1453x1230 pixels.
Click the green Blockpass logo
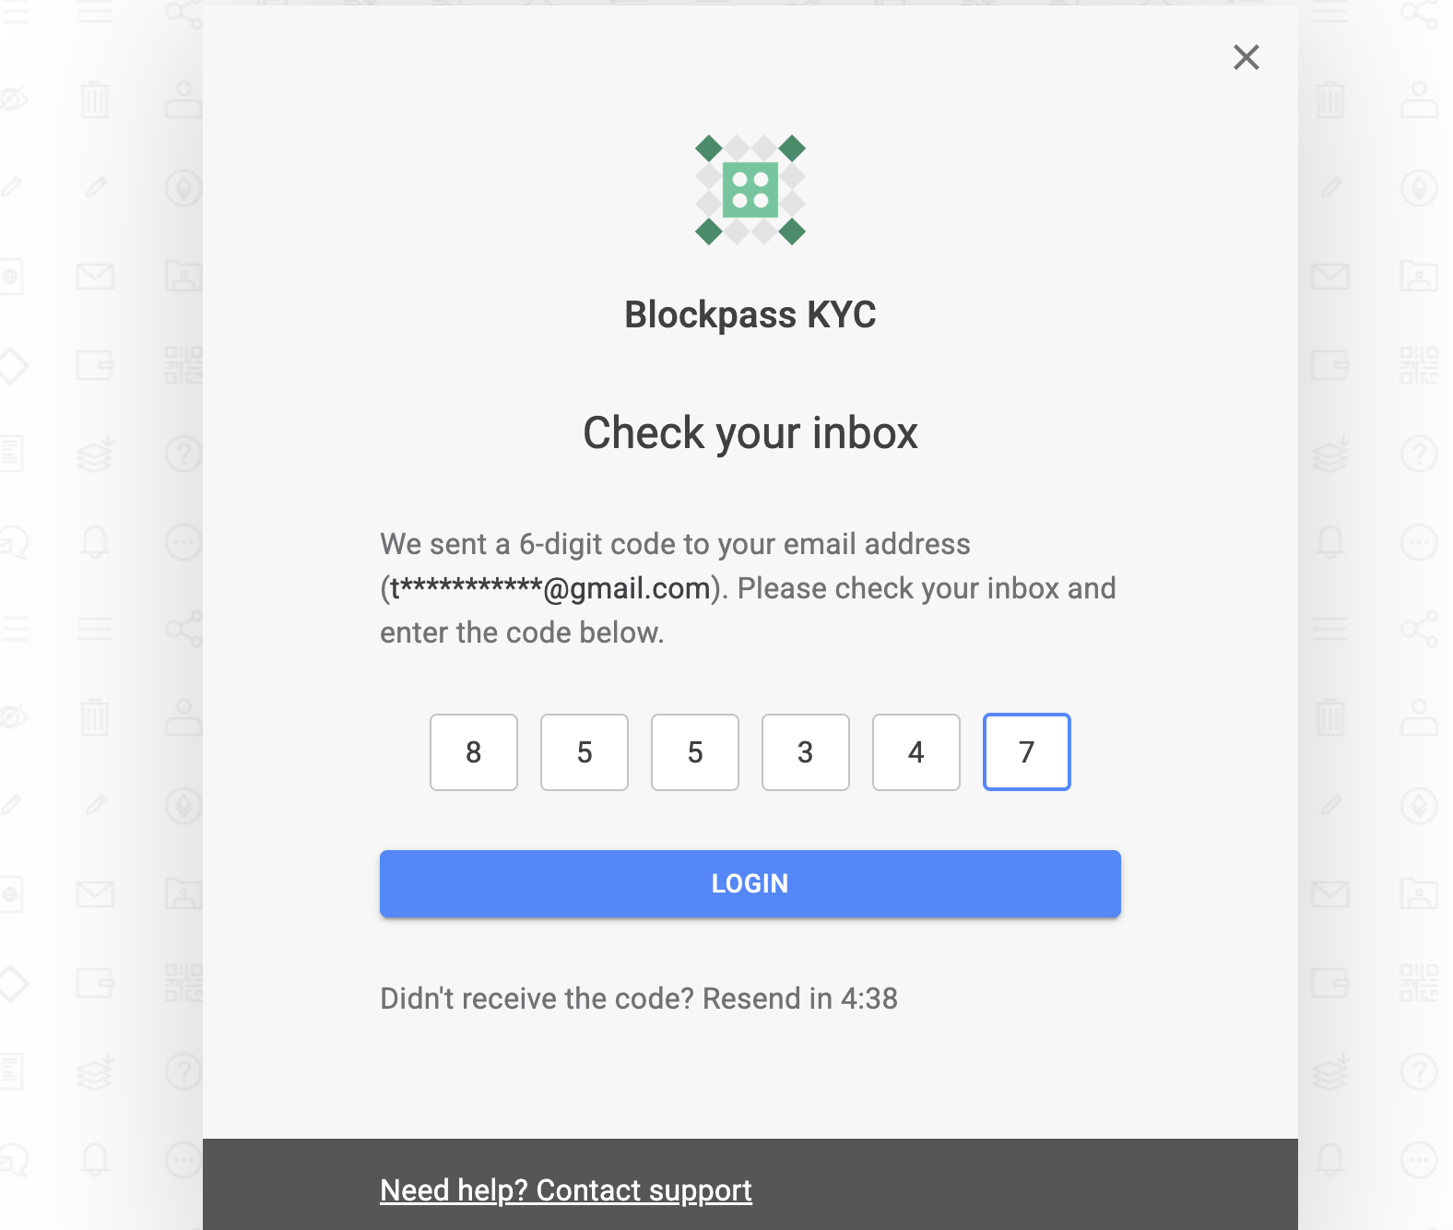(750, 190)
